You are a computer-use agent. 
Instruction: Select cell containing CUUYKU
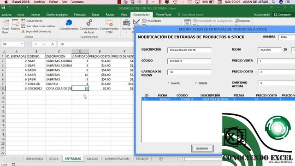click(59, 84)
